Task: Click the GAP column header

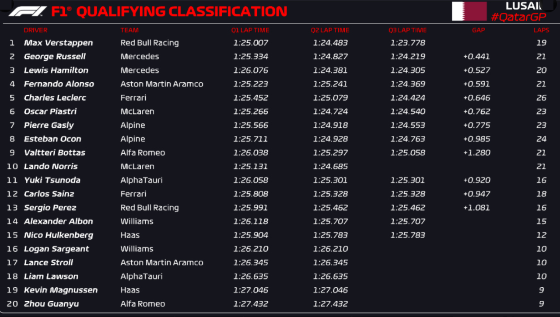Action: click(478, 30)
